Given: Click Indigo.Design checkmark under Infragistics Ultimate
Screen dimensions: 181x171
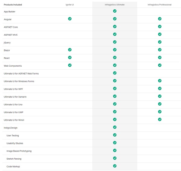Looking at the screenshot, I should pyautogui.click(x=115, y=127).
